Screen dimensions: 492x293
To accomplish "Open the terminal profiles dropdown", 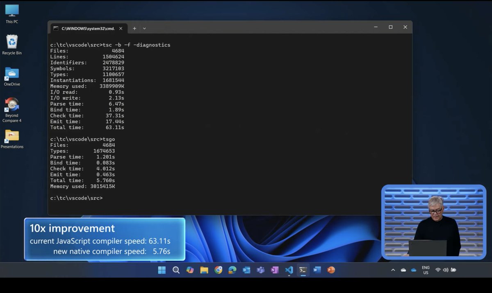I will 144,28.
